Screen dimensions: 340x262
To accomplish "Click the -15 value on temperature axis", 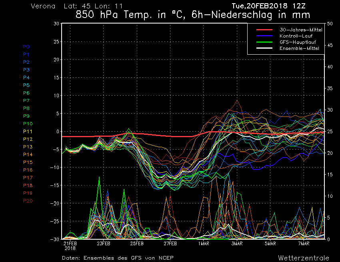I will tap(55, 185).
